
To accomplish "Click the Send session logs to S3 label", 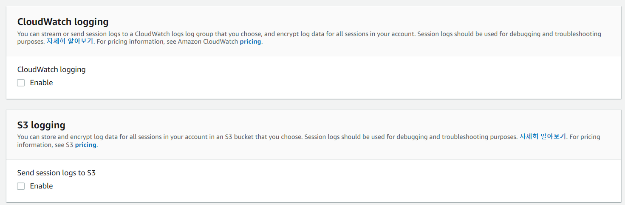I will [x=56, y=173].
